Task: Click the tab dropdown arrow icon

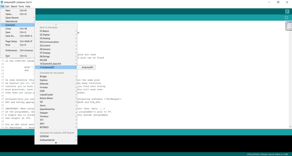Action: [x=286, y=18]
